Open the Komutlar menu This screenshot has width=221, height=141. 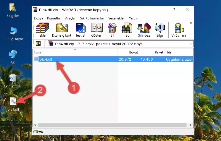point(54,18)
